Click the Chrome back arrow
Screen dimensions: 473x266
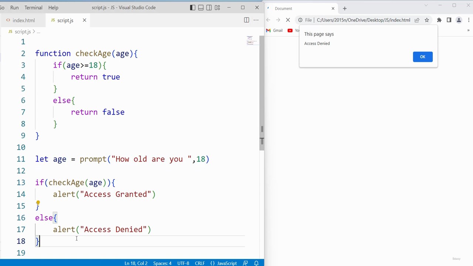(x=268, y=20)
